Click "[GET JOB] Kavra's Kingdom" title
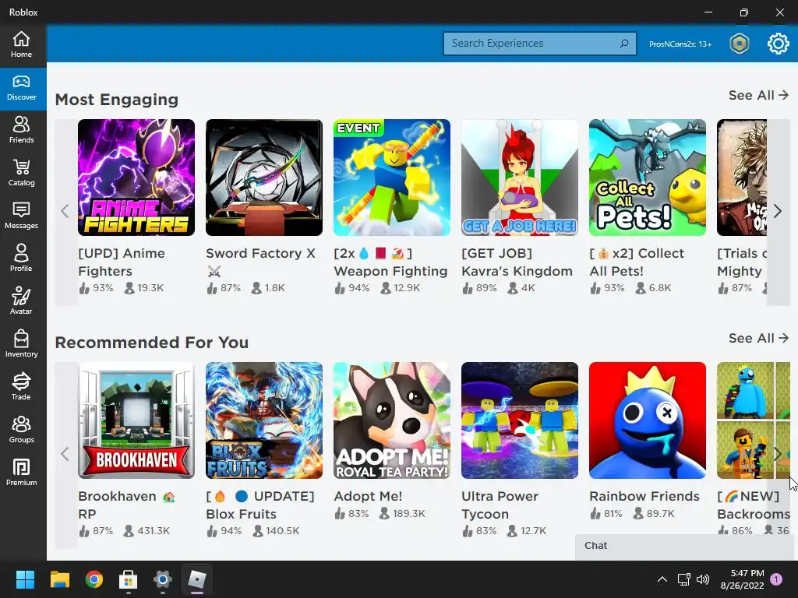 click(517, 262)
